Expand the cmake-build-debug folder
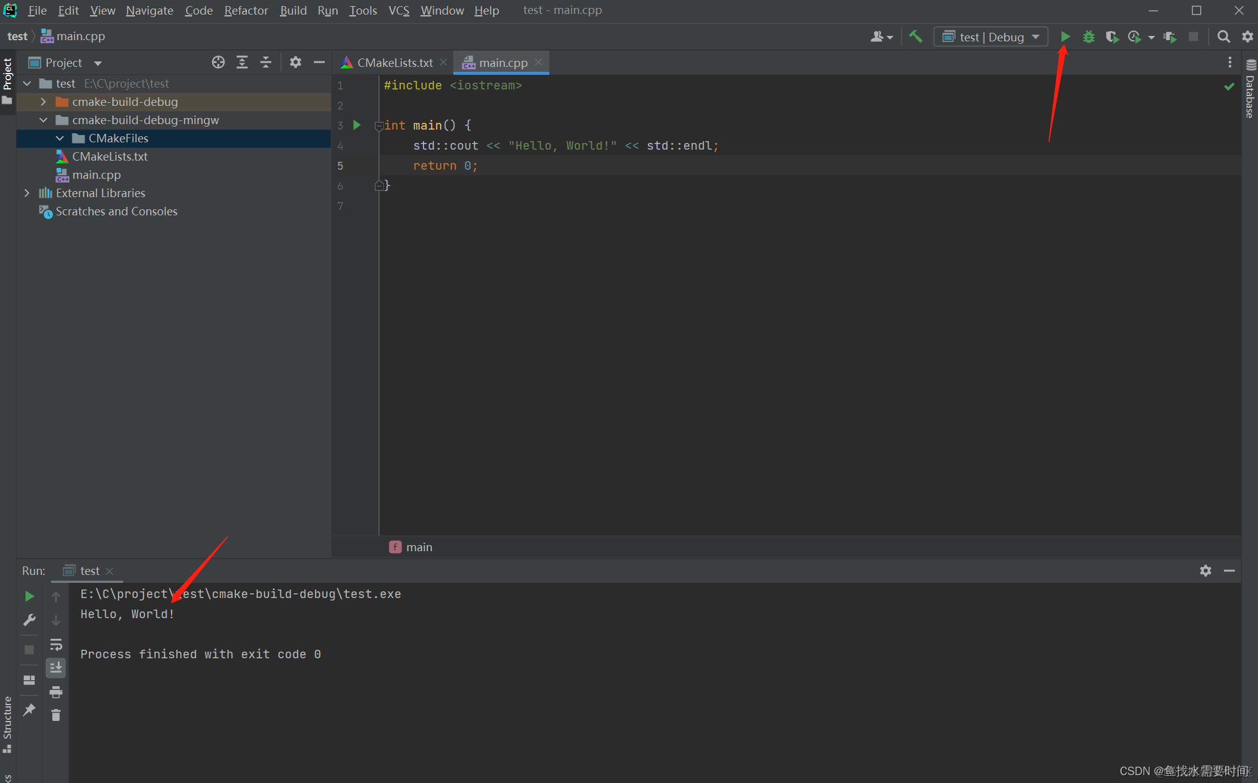 (x=43, y=102)
